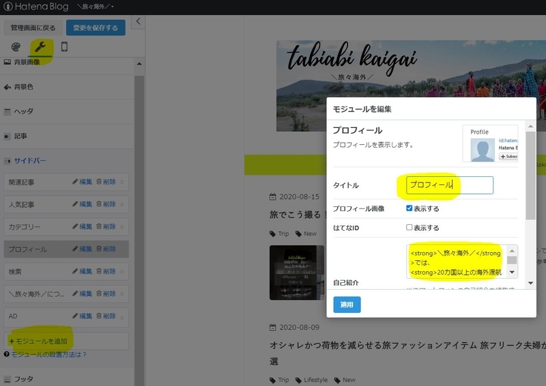This screenshot has height=386, width=546.
Task: Click the modal dialog scroll up arrow
Action: tap(530, 126)
